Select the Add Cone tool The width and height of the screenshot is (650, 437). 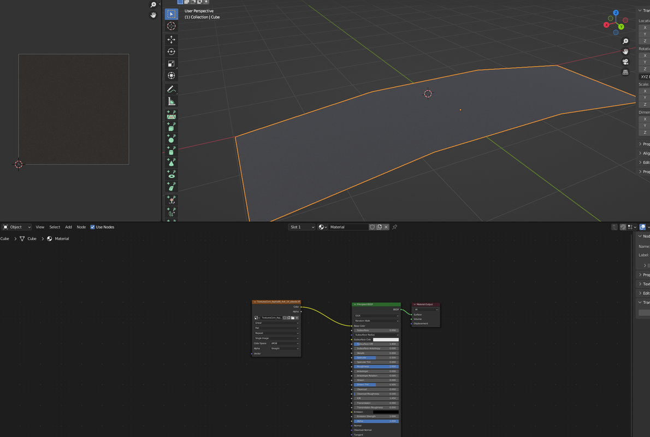(x=171, y=162)
